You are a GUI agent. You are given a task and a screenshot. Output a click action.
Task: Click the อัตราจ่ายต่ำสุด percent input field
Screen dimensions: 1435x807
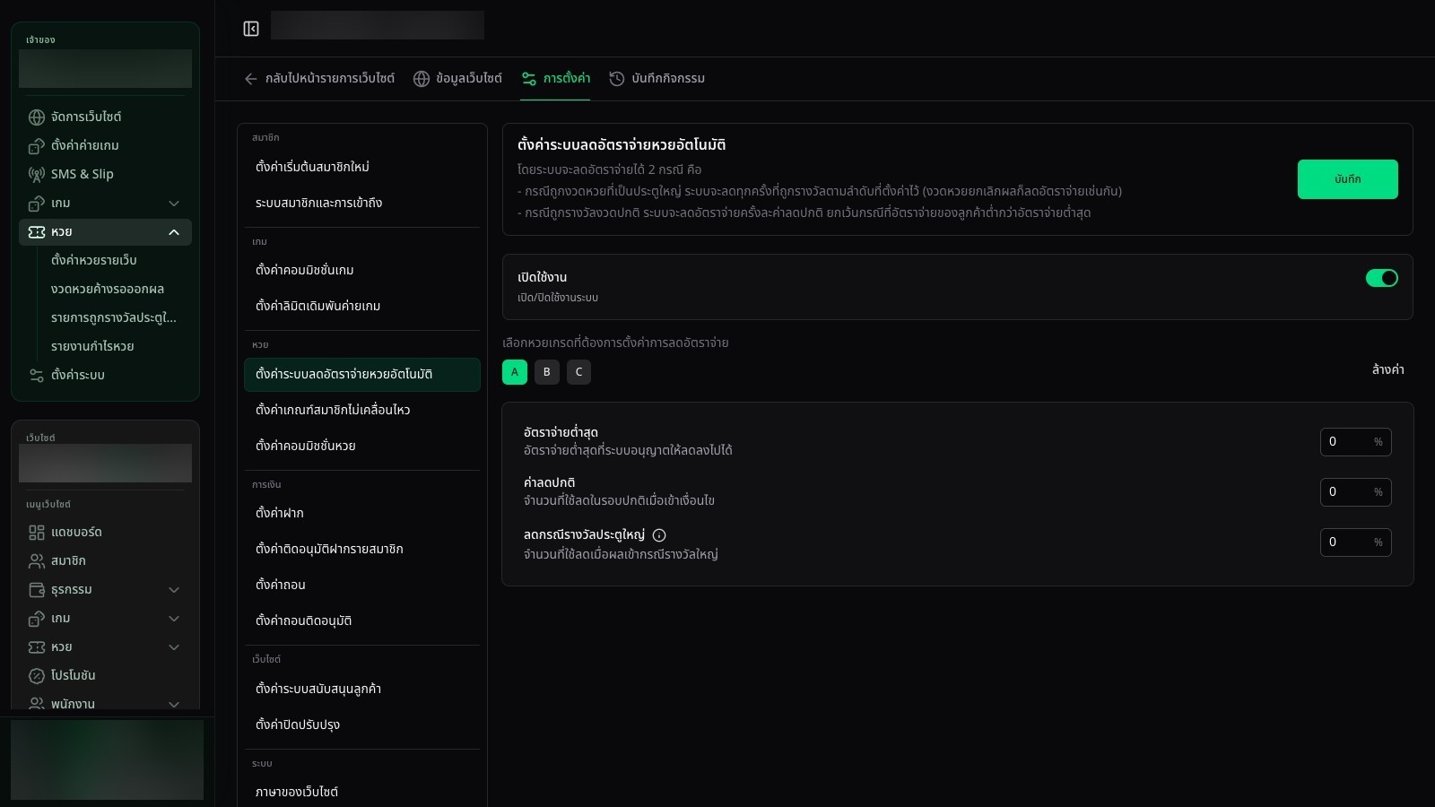[1355, 442]
